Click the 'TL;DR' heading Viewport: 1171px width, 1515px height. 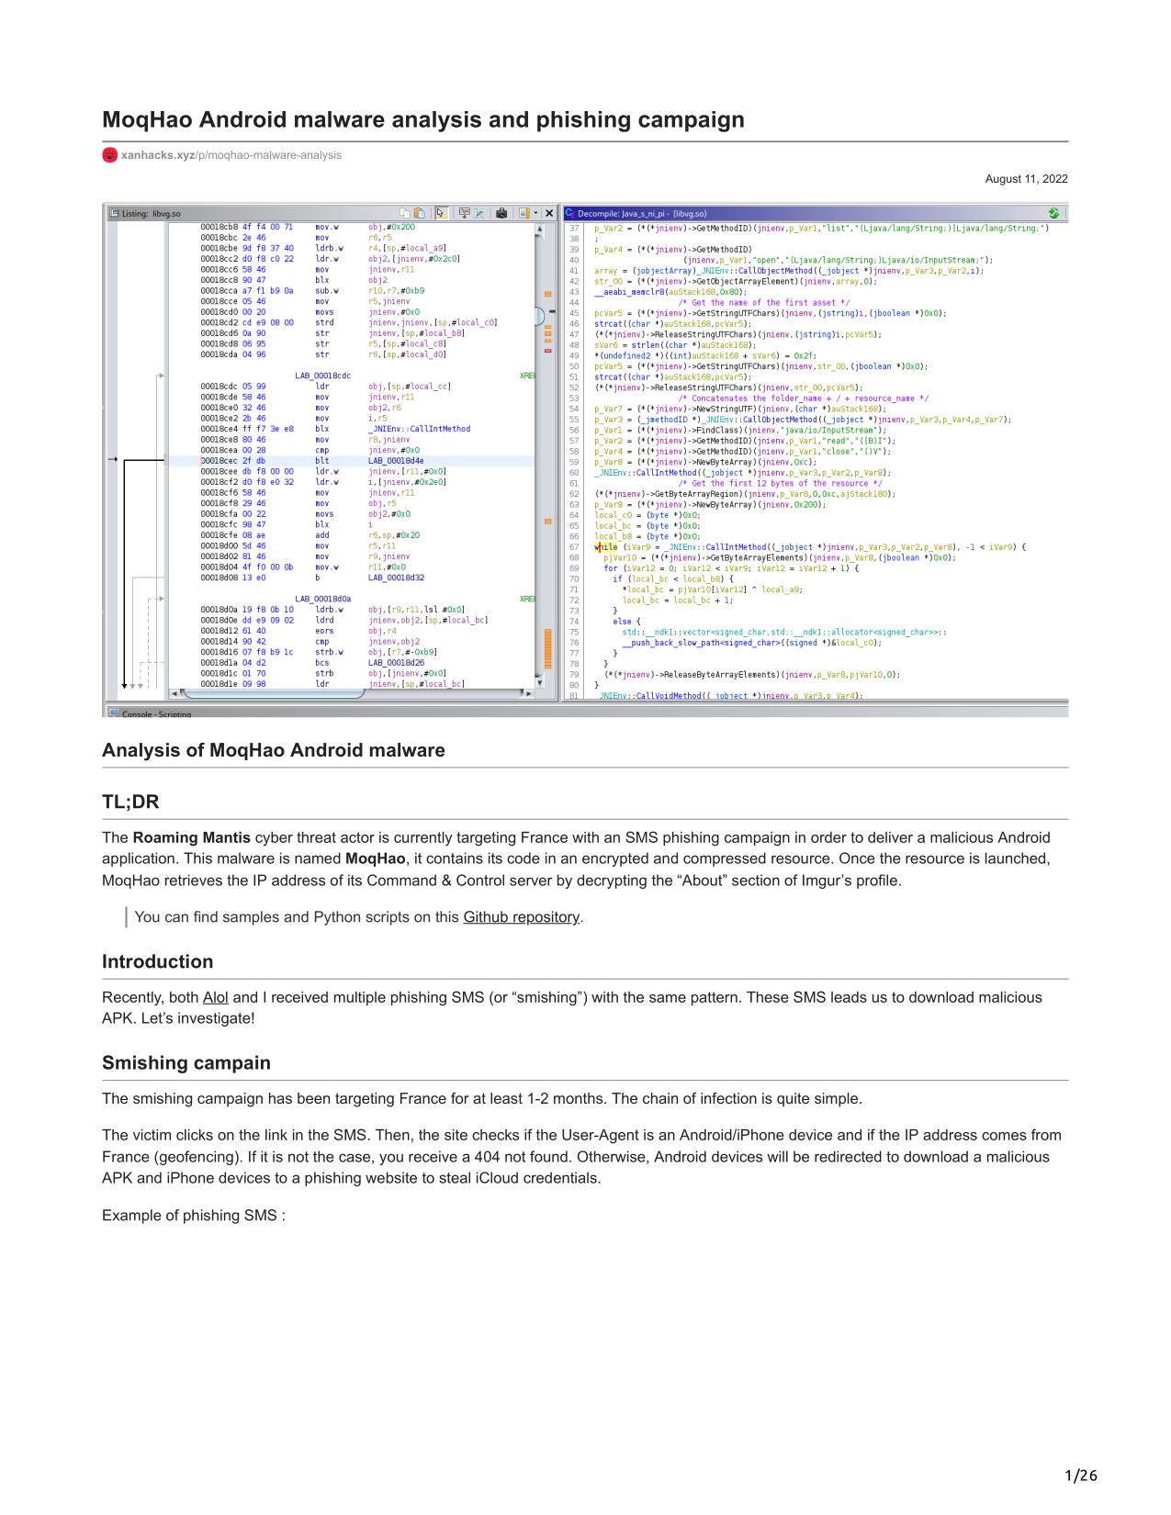[130, 802]
